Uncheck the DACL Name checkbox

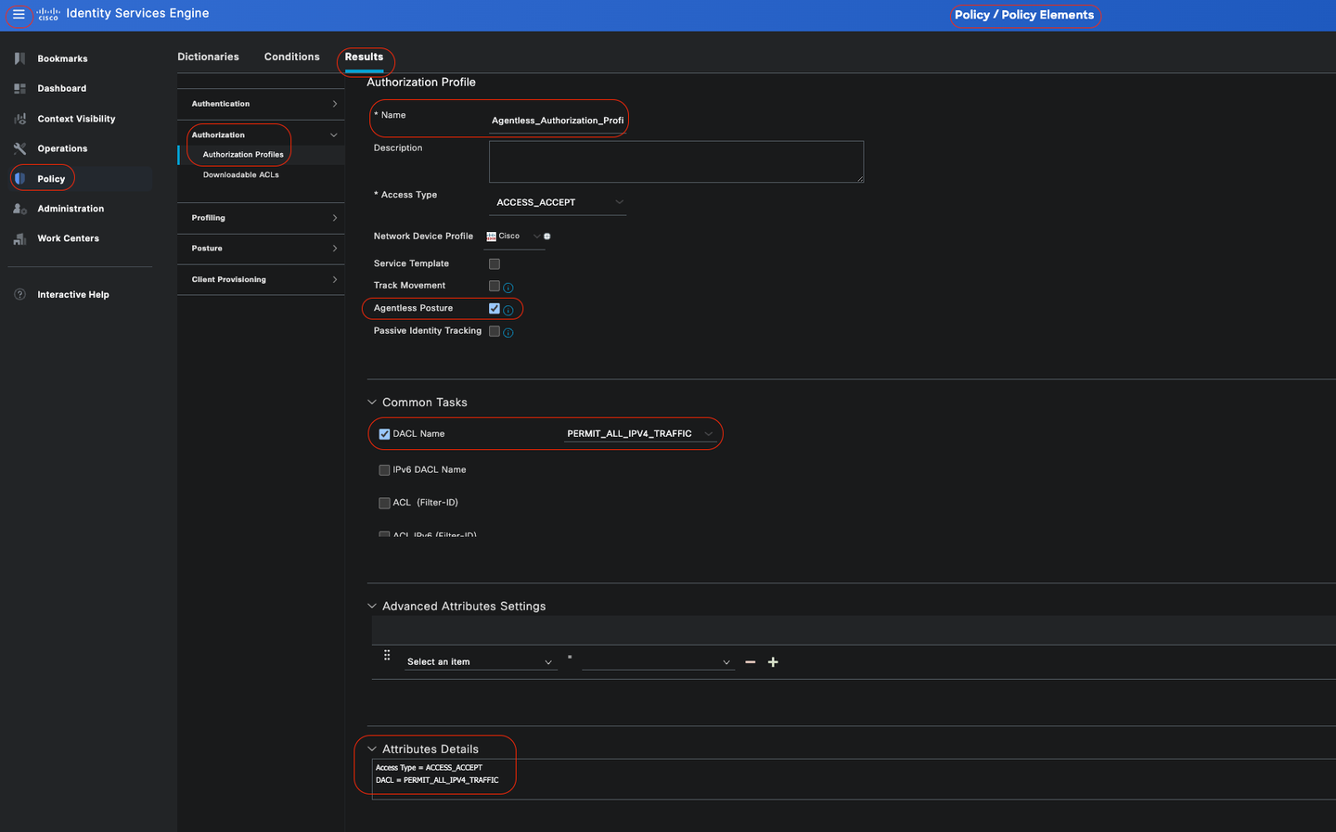pos(384,434)
